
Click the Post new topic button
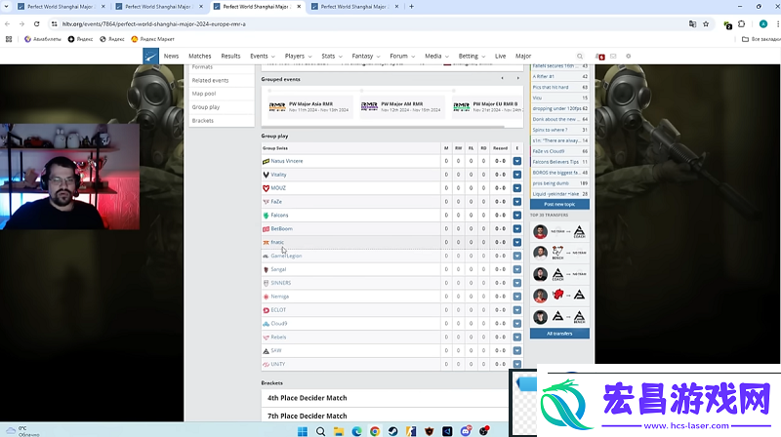[x=559, y=204]
